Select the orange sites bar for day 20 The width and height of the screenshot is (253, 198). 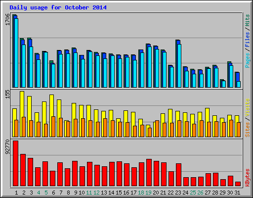[x=157, y=129]
